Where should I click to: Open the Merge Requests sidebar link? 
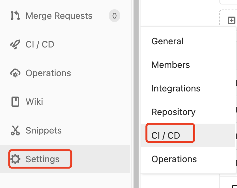tap(59, 16)
